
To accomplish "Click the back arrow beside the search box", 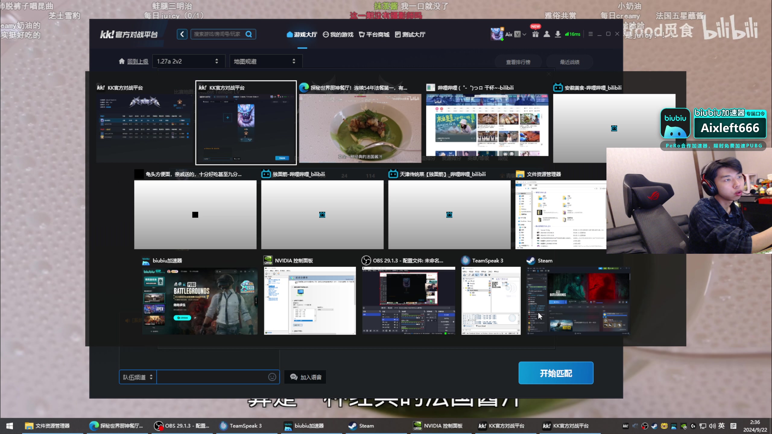I will (x=182, y=34).
